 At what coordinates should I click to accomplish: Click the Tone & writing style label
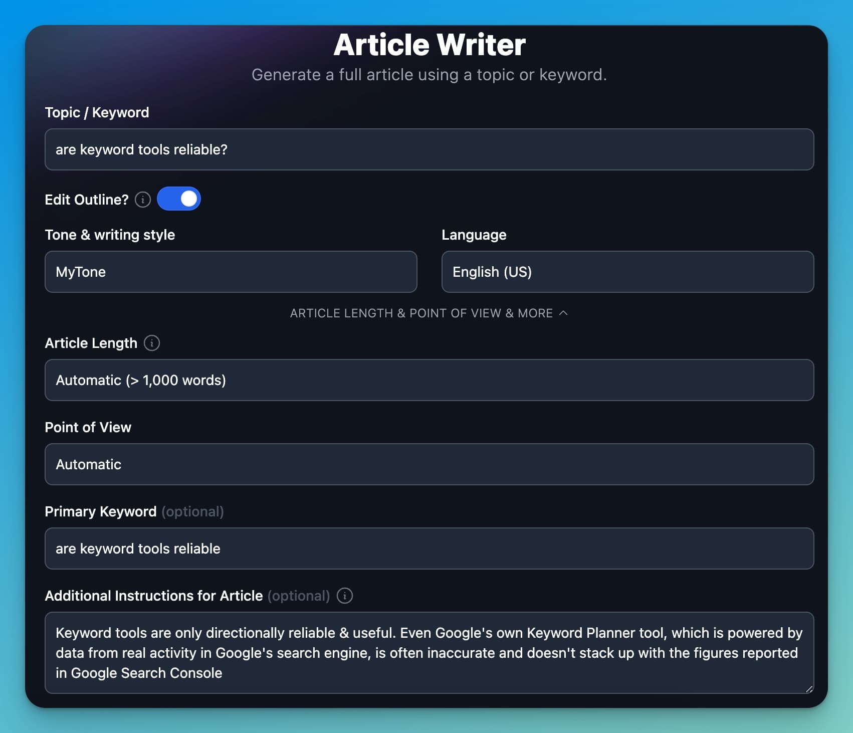point(110,234)
